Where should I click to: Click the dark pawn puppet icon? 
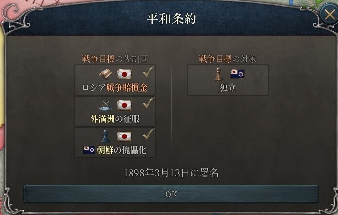[105, 136]
